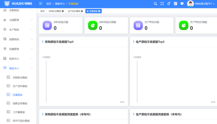217x124 pixels.
Task: Toggle fullscreen mode icon
Action: (x=162, y=4)
